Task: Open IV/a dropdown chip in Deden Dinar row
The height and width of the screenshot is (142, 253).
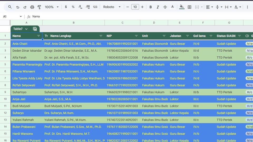Action: coord(249,51)
